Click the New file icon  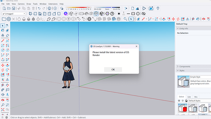click(4, 9)
